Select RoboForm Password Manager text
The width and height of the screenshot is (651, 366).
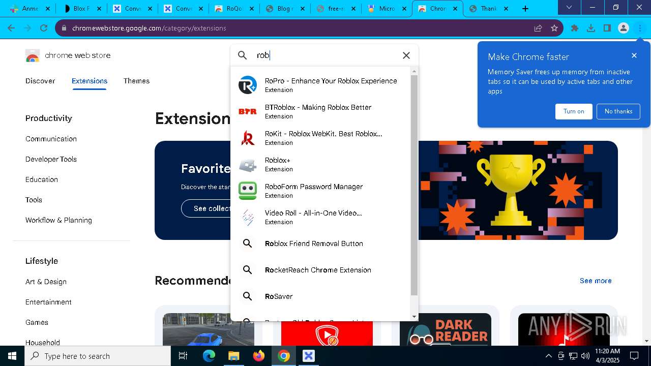coord(314,187)
